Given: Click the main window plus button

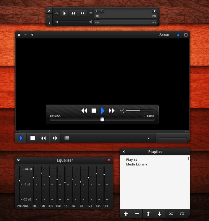Looking at the screenshot, I should click(32, 35).
